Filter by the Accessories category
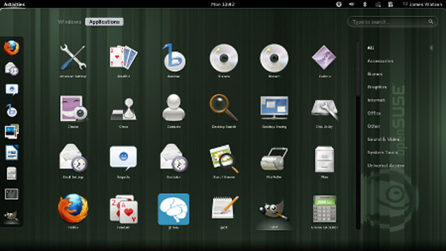Image resolution: width=446 pixels, height=251 pixels. coord(380,61)
